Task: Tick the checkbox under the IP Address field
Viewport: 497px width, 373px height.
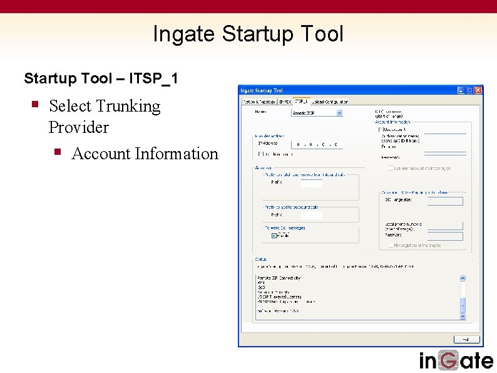Action: click(x=260, y=154)
